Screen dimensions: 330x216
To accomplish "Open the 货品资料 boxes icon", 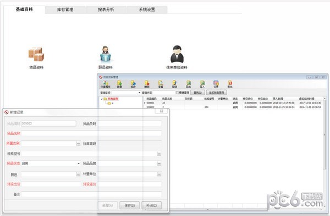I will click(36, 54).
